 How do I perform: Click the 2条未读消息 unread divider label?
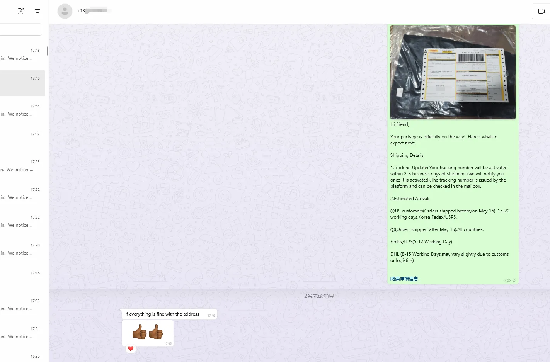[319, 296]
